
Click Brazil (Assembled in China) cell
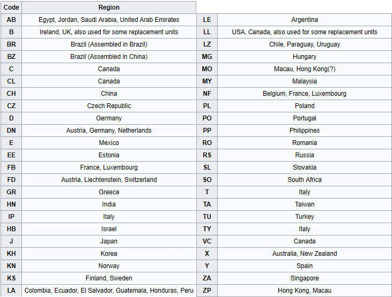(109, 57)
